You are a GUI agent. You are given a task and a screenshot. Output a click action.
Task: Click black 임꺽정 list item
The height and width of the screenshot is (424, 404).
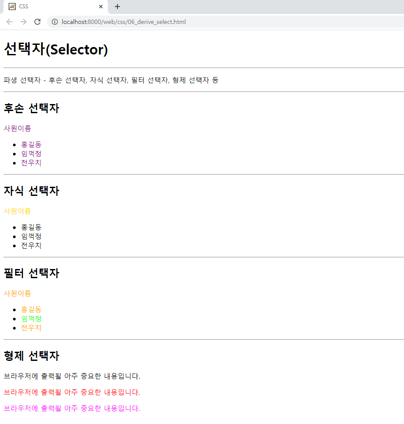coord(31,236)
